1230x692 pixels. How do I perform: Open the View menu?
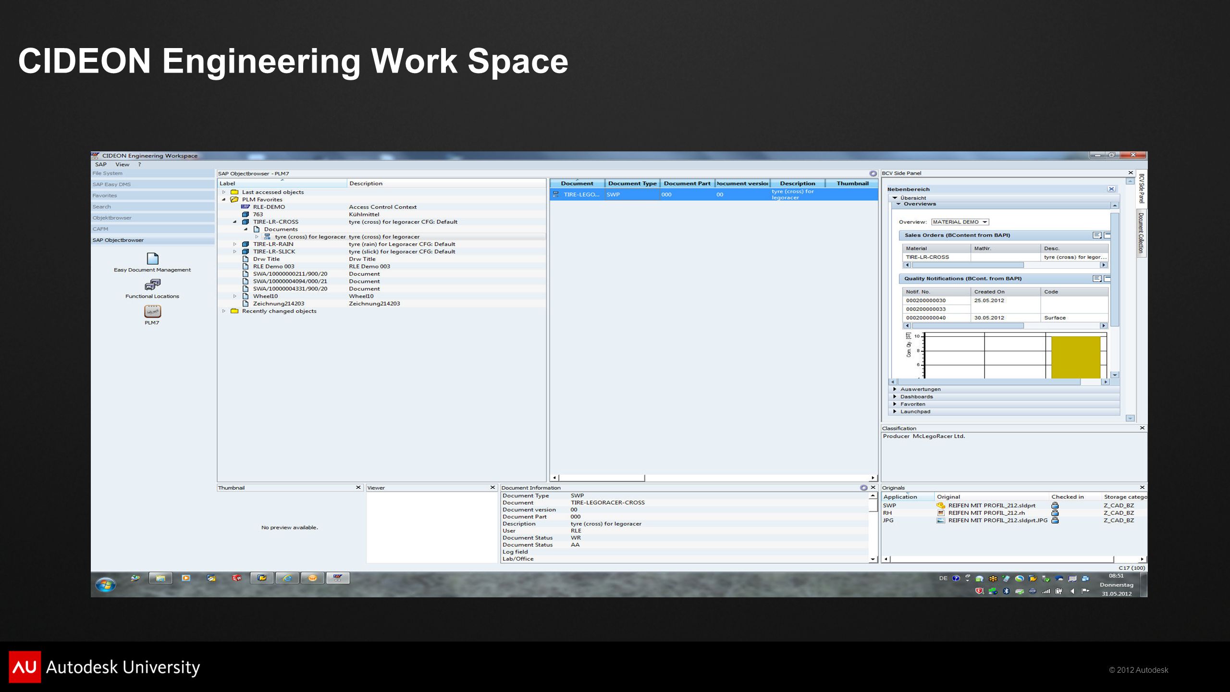[122, 164]
